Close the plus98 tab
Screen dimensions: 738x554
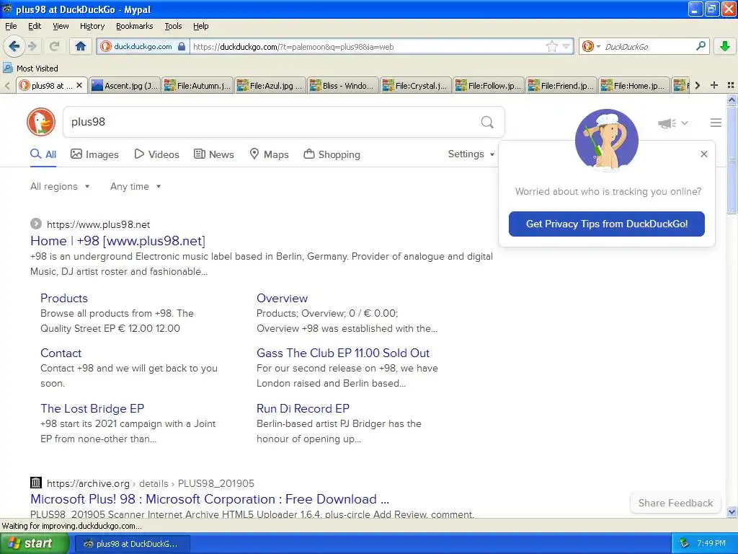coord(79,85)
